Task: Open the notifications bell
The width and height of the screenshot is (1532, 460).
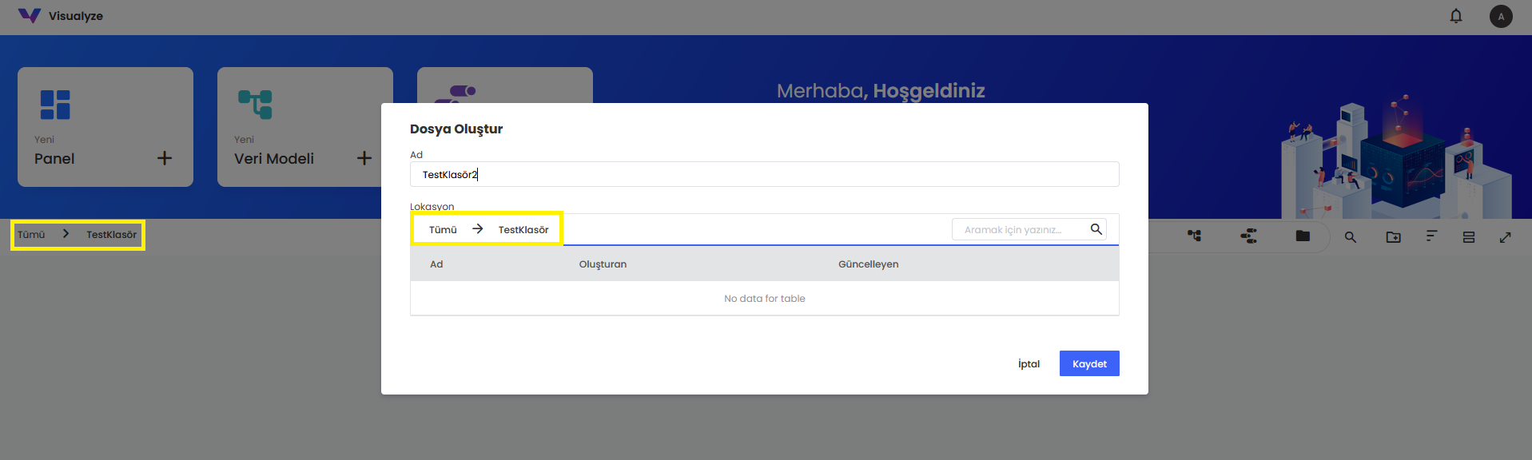Action: 1456,16
